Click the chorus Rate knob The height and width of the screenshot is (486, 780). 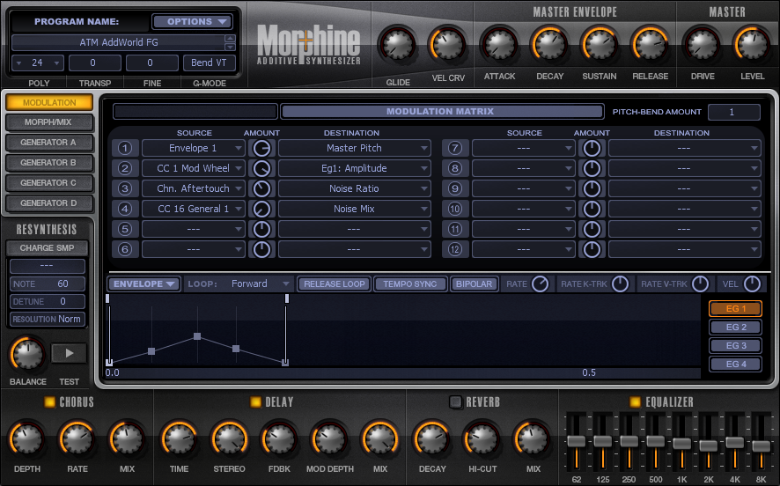77,439
